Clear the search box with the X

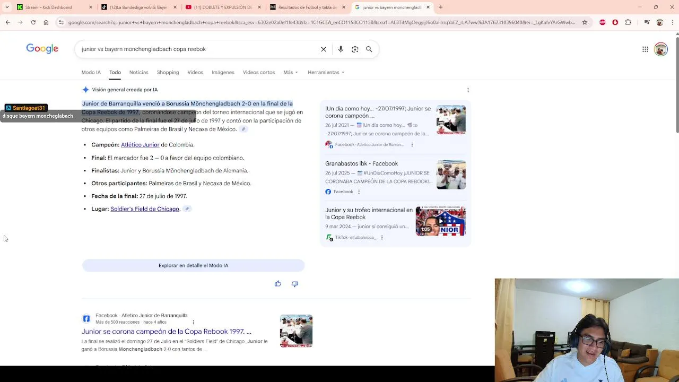(x=324, y=49)
